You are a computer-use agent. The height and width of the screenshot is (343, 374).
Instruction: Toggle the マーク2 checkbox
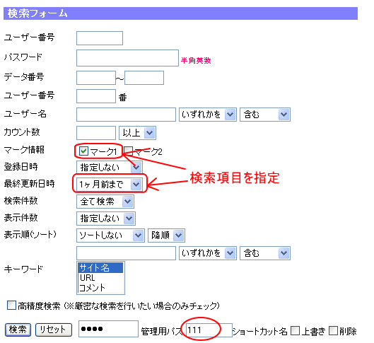point(128,151)
